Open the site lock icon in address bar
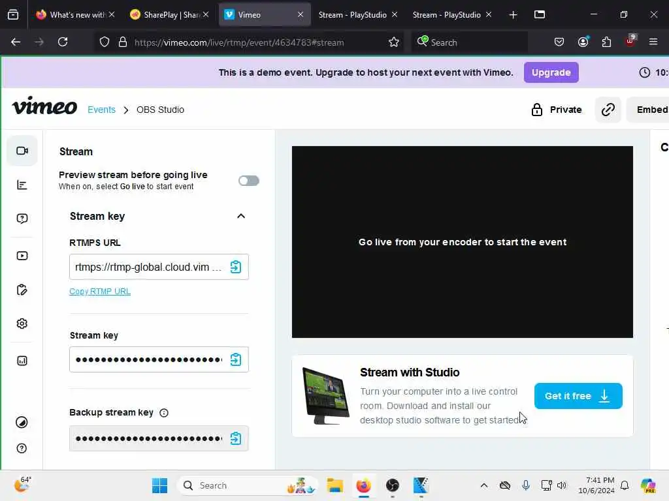 tap(122, 42)
